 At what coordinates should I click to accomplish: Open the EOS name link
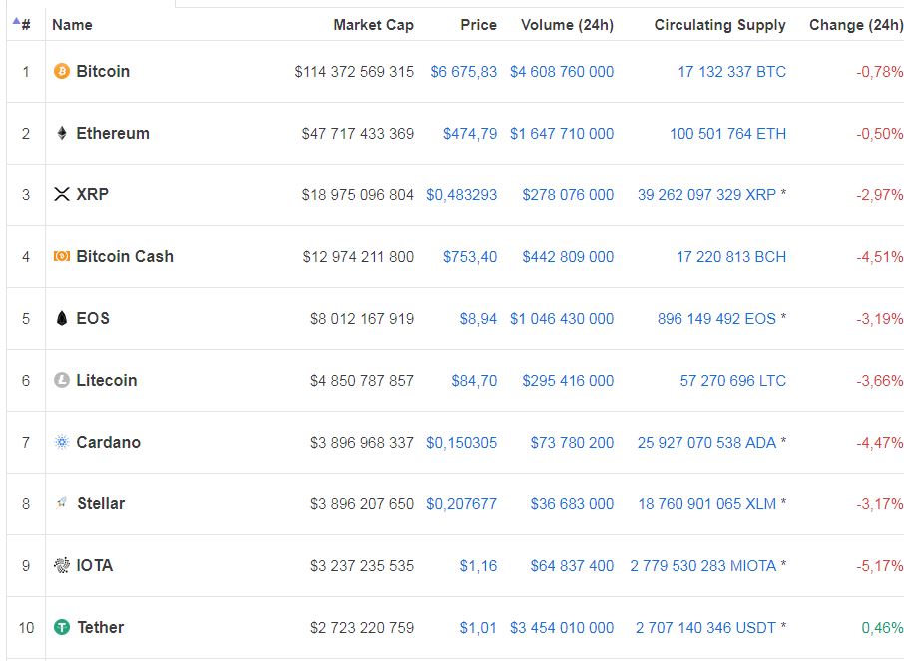93,318
